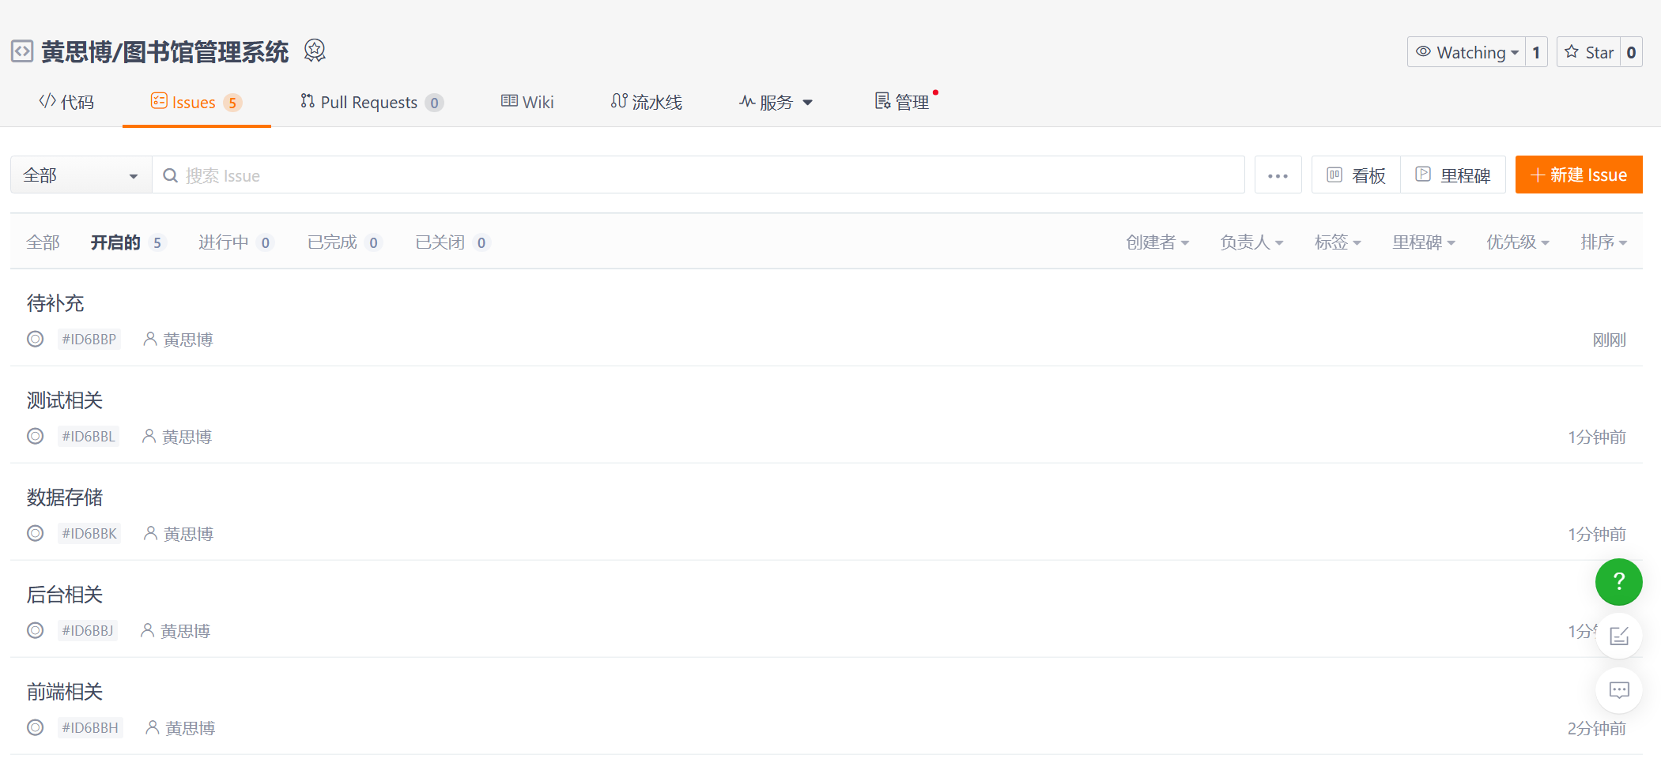Filter issues by 已关闭 status
The height and width of the screenshot is (781, 1661).
point(453,242)
